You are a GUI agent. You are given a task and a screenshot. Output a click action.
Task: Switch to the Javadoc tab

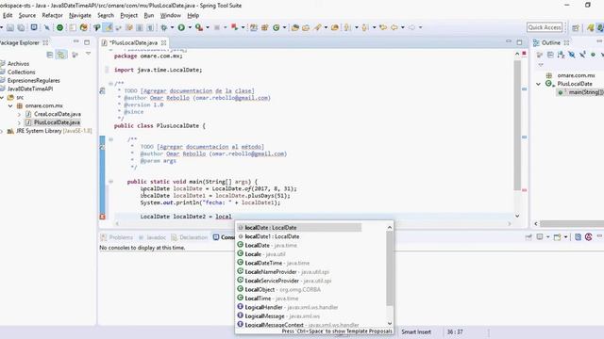[152, 237]
